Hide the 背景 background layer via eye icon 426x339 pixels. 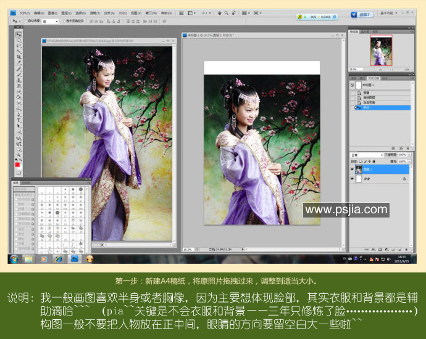point(353,179)
